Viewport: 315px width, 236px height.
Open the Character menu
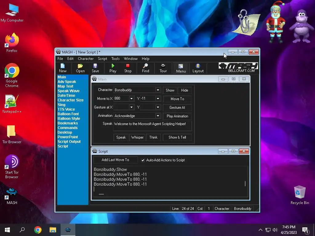click(86, 59)
